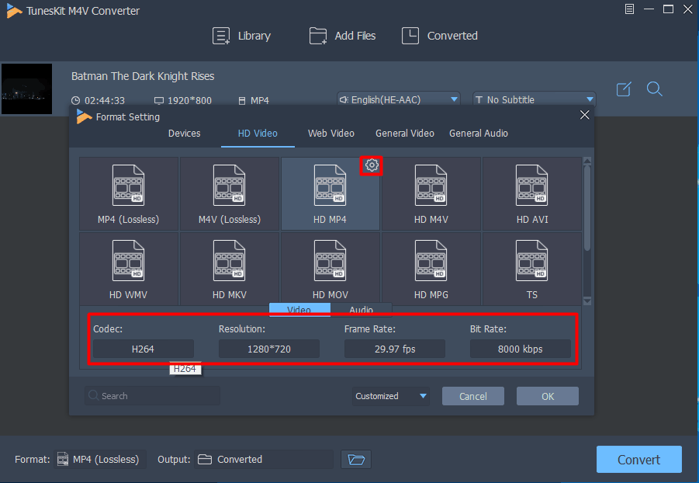699x483 pixels.
Task: Click the Format MP4 (Lossless) field
Action: [100, 460]
